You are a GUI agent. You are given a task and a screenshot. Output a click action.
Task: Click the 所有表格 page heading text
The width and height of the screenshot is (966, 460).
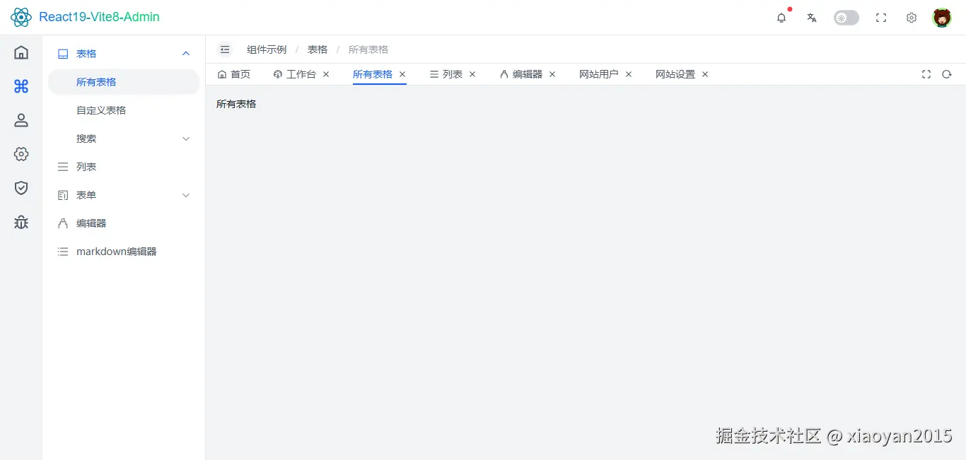click(236, 104)
